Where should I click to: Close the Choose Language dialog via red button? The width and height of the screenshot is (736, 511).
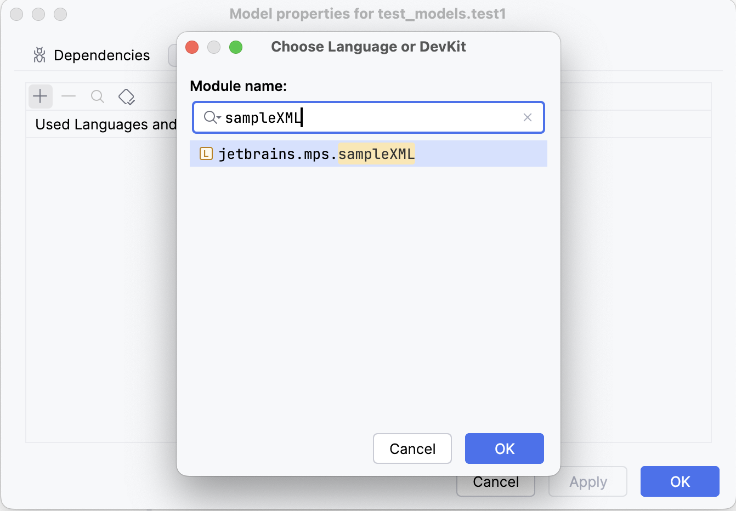(x=192, y=47)
